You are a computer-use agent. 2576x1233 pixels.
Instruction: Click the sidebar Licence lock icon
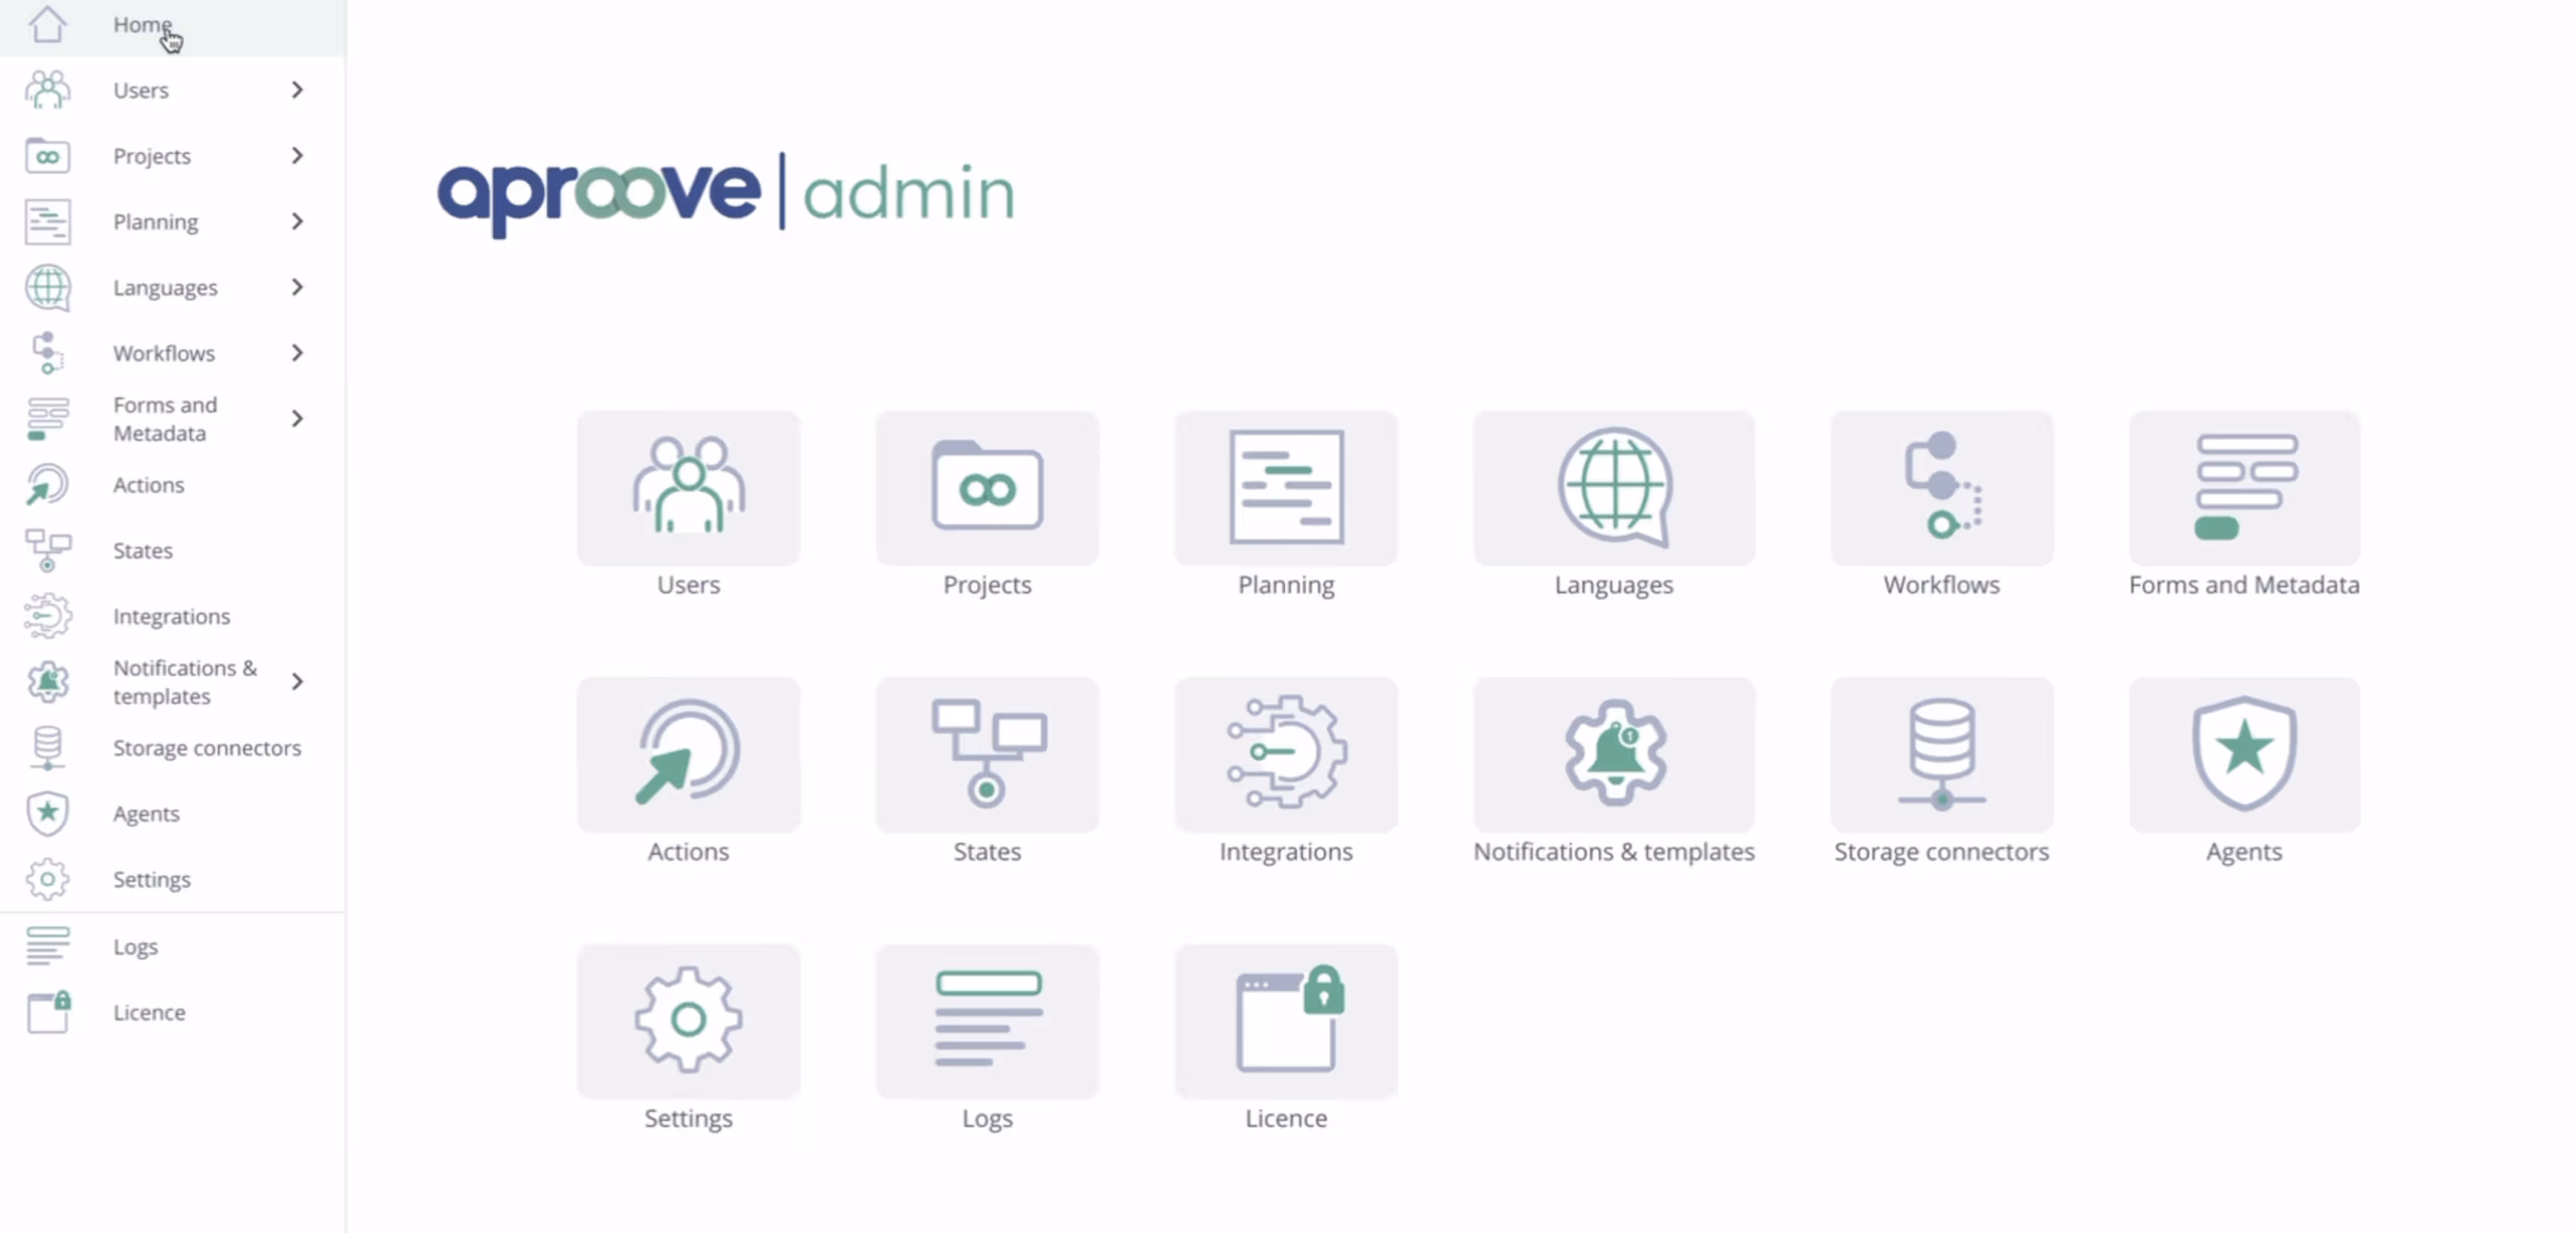(48, 1012)
